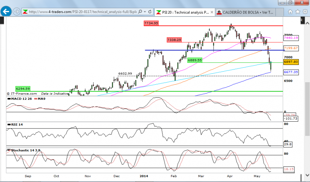Open Favorites with the star icon
310x182 pixels.
pyautogui.click(x=298, y=12)
